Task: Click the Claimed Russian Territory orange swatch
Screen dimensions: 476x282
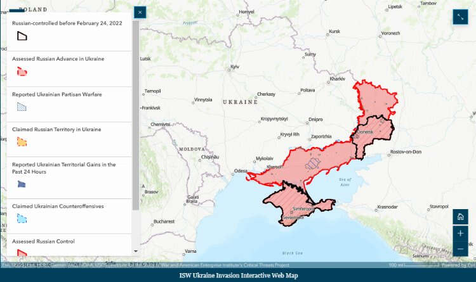Action: coord(22,142)
